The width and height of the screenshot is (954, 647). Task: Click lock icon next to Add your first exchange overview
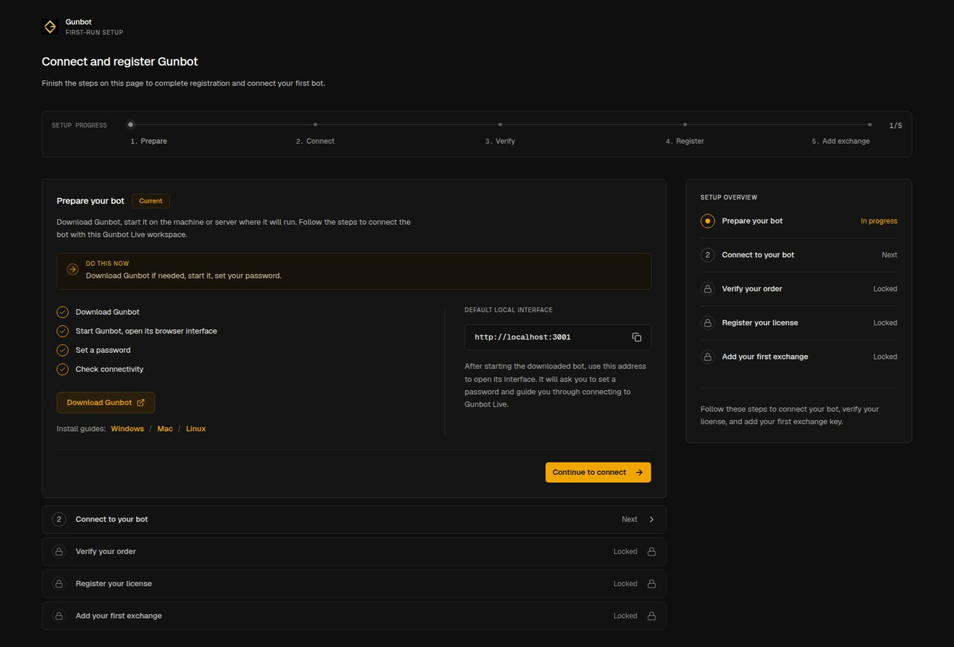pyautogui.click(x=707, y=357)
